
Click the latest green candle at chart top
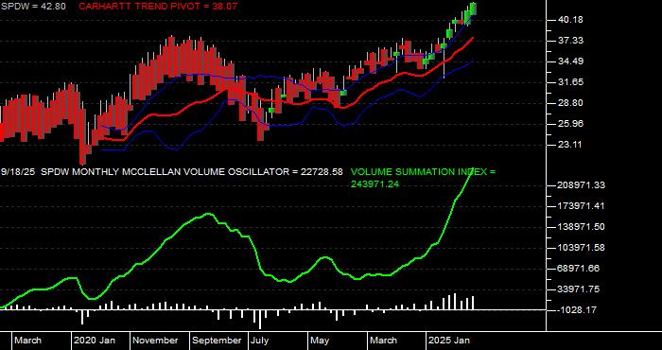tap(473, 9)
